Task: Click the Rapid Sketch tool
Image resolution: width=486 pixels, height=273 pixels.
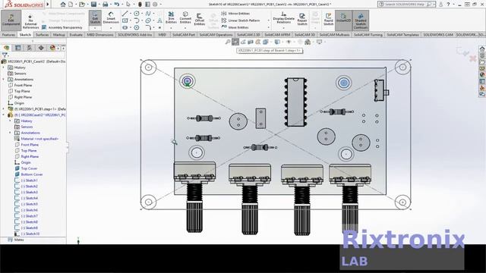Action: [x=328, y=18]
